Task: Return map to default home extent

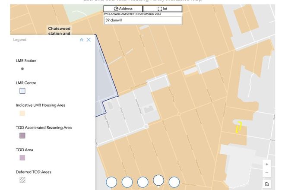Action: [x=267, y=184]
